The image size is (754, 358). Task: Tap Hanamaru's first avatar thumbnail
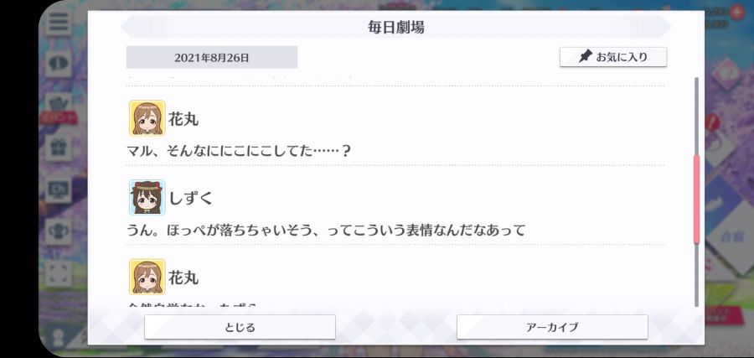point(147,118)
